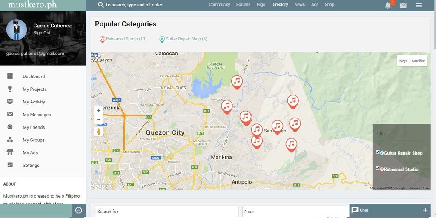The width and height of the screenshot is (436, 218).
Task: Click the music marker near La Mesa Mini Forest
Action: 237,82
